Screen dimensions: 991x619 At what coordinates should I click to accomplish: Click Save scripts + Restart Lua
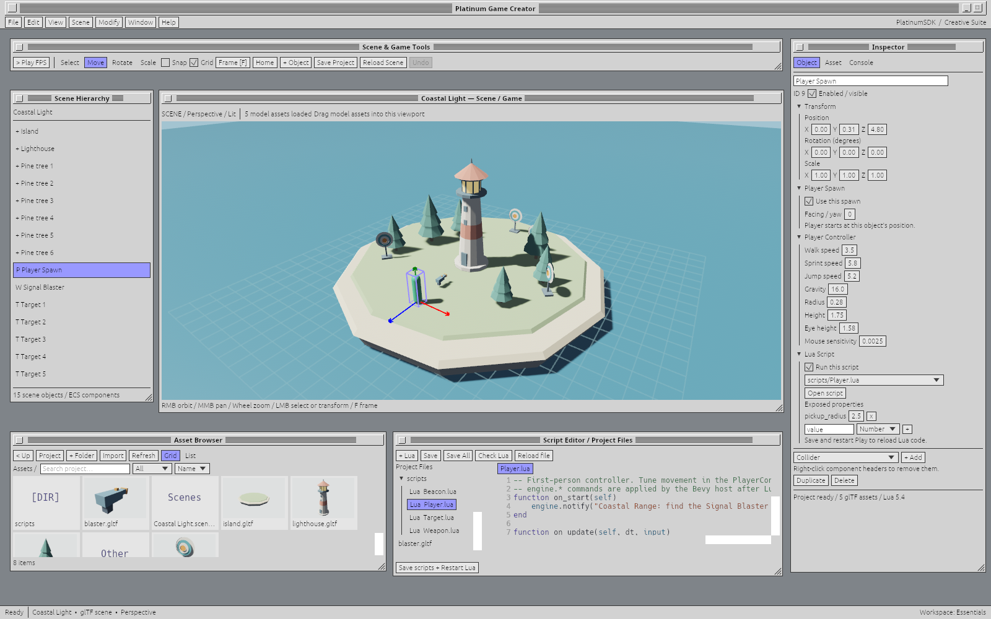tap(437, 568)
